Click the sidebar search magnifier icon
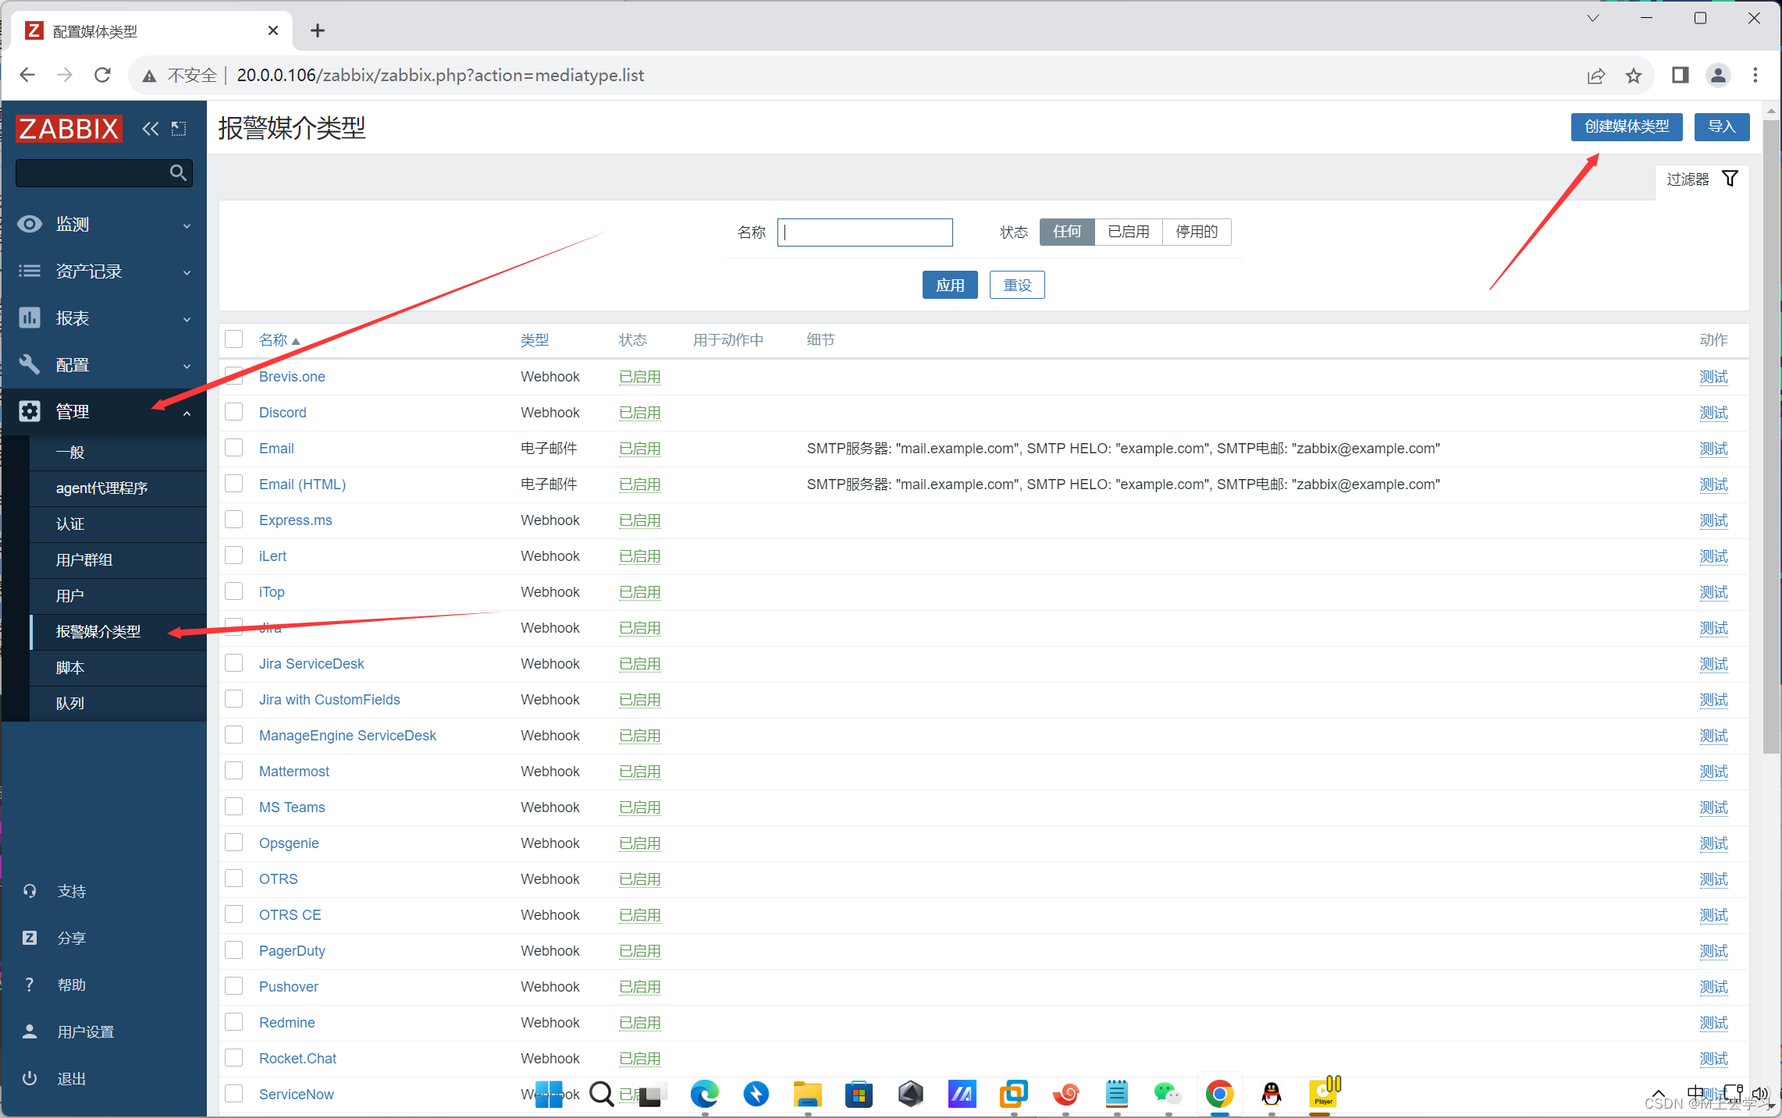Viewport: 1782px width, 1118px height. point(178,173)
